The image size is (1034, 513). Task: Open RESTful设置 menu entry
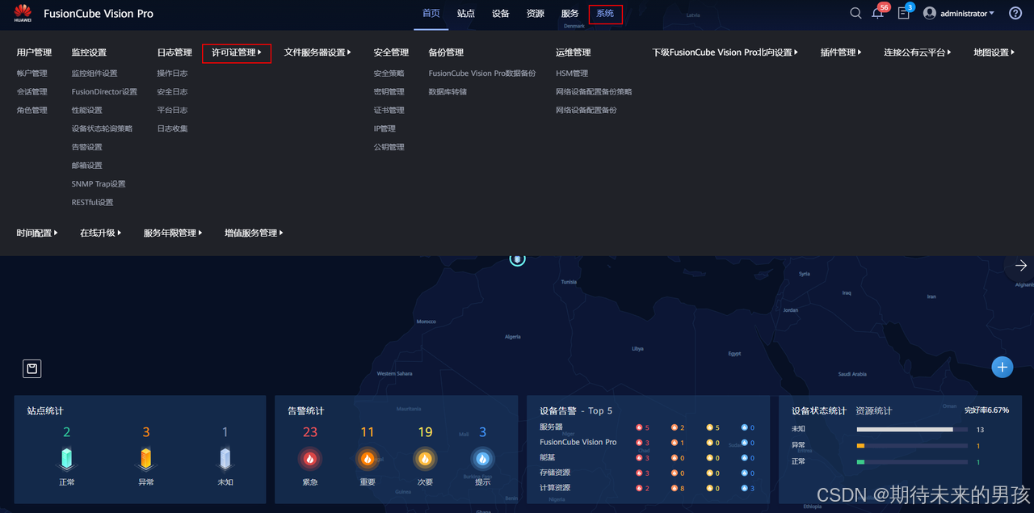92,203
